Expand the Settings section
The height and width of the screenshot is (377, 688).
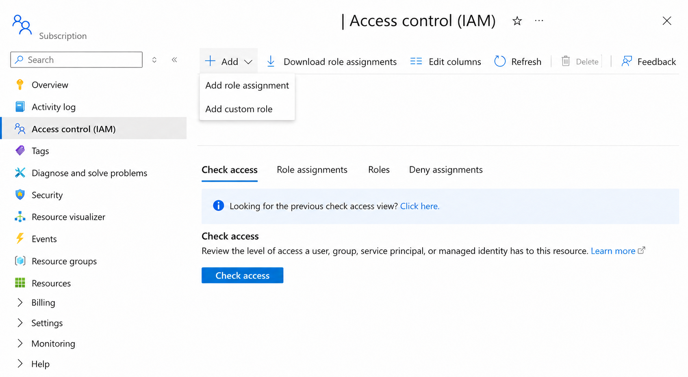[20, 323]
